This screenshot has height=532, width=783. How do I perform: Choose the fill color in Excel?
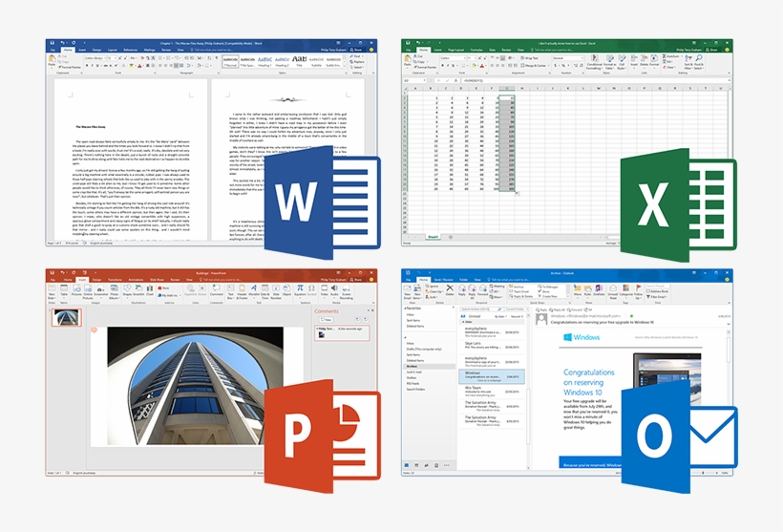[x=475, y=66]
